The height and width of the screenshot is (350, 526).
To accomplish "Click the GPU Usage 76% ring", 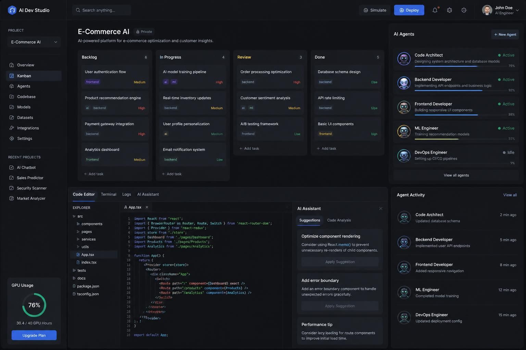I will 34,305.
